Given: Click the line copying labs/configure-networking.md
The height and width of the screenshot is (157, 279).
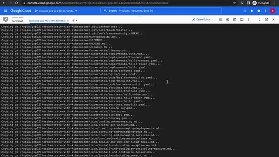Looking at the screenshot, I should click(x=71, y=122).
